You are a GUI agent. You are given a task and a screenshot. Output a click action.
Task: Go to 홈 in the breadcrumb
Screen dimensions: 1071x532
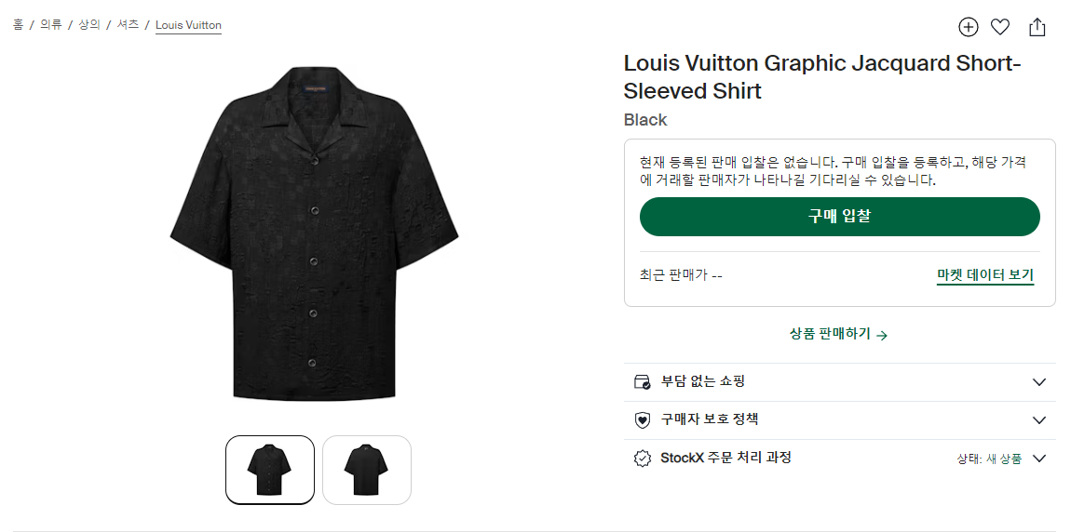18,25
